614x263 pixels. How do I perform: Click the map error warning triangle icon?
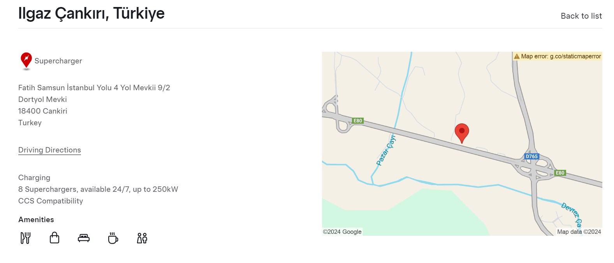pyautogui.click(x=517, y=56)
